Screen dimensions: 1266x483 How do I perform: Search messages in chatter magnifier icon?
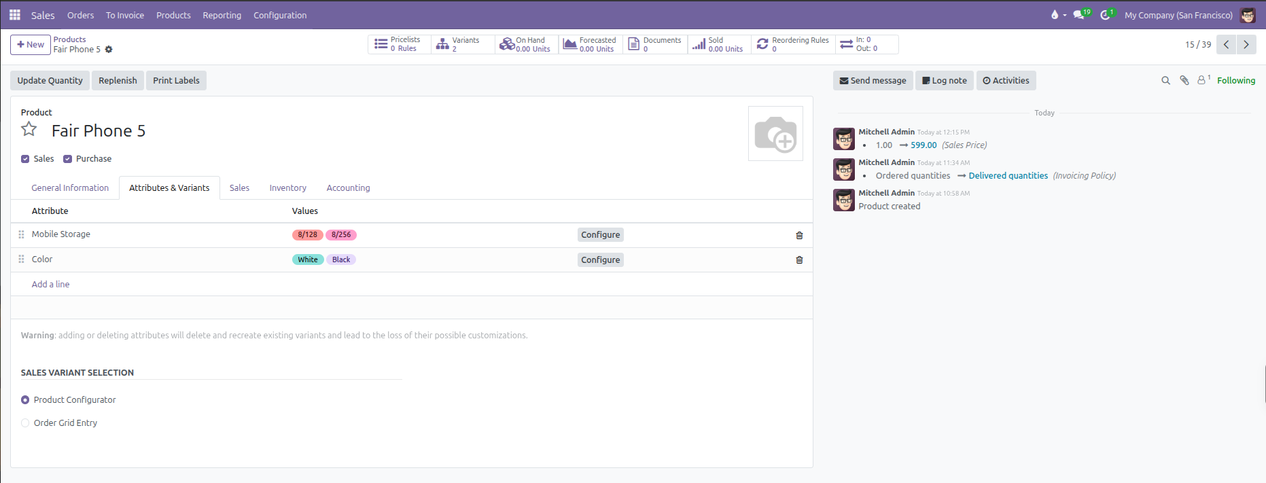(x=1165, y=80)
